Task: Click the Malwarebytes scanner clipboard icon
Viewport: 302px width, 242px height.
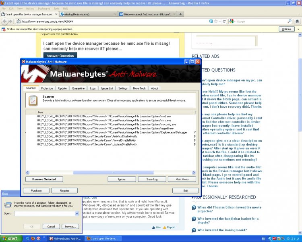Action: (x=33, y=100)
